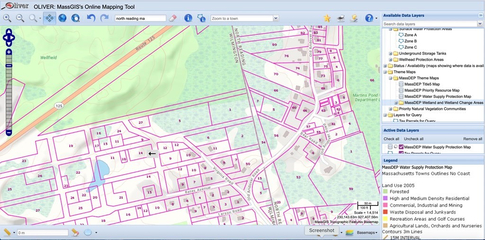Image resolution: width=485 pixels, height=240 pixels.
Task: Click MassDEP Water Supply layer database icon
Action: 390,147
